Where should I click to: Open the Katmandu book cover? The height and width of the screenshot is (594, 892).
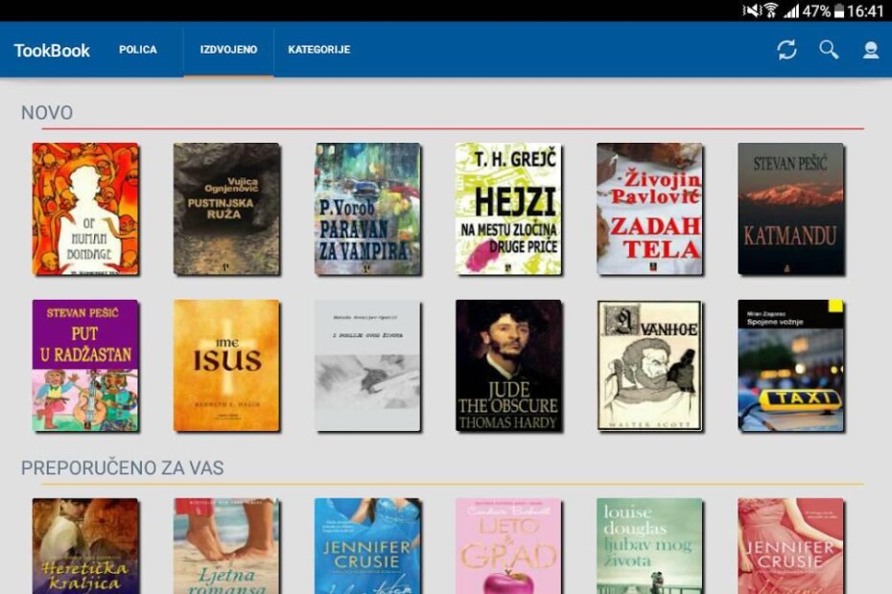pos(790,209)
